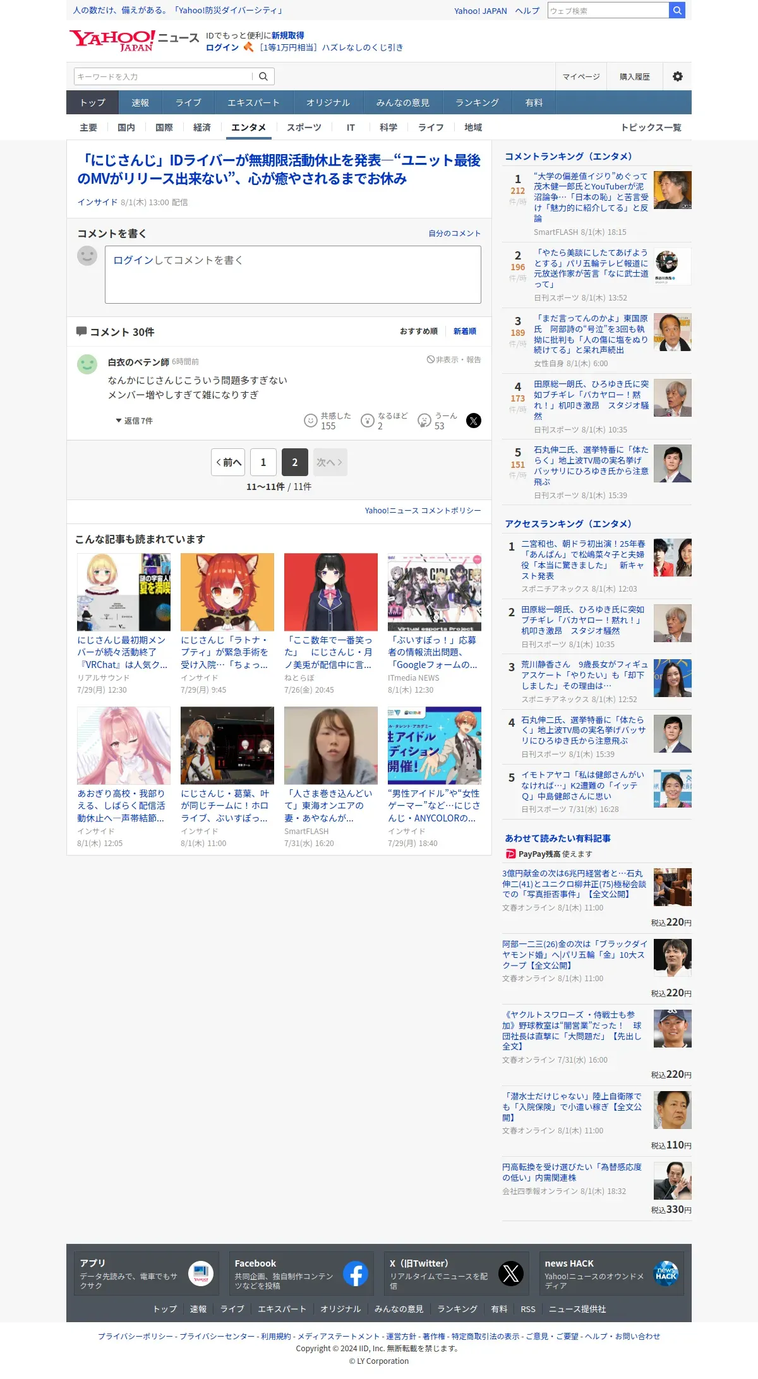Click the PayPay logo icon
This screenshot has height=1379, width=758.
pos(510,854)
